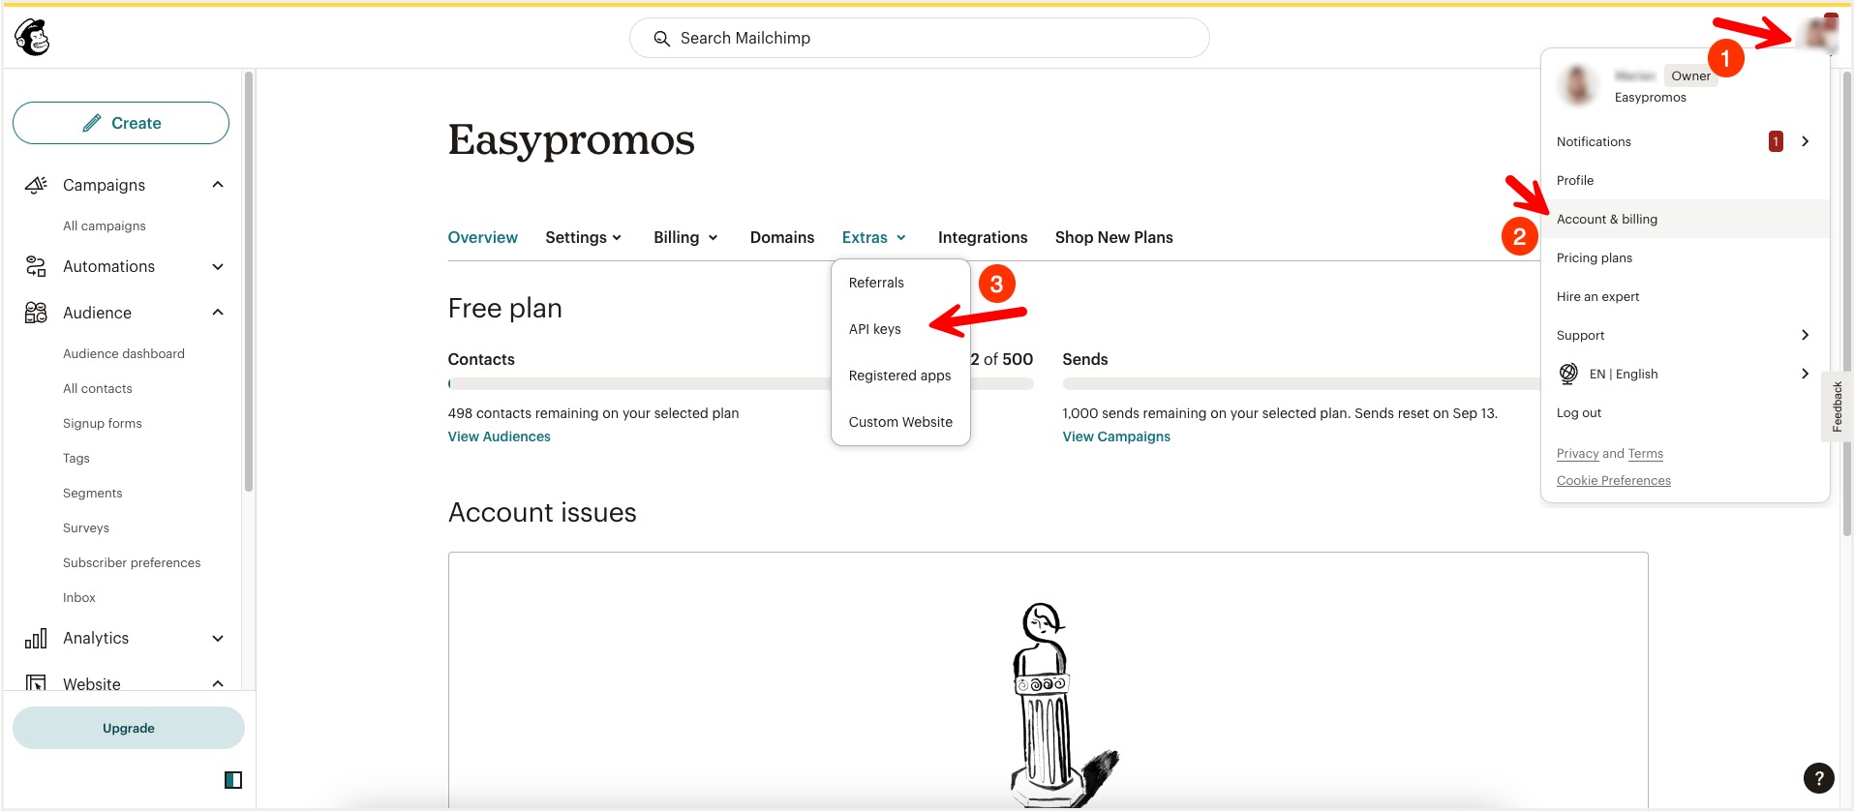Click the Mailchimp Freddie logo
Viewport: 1854px width, 812px height.
click(32, 38)
